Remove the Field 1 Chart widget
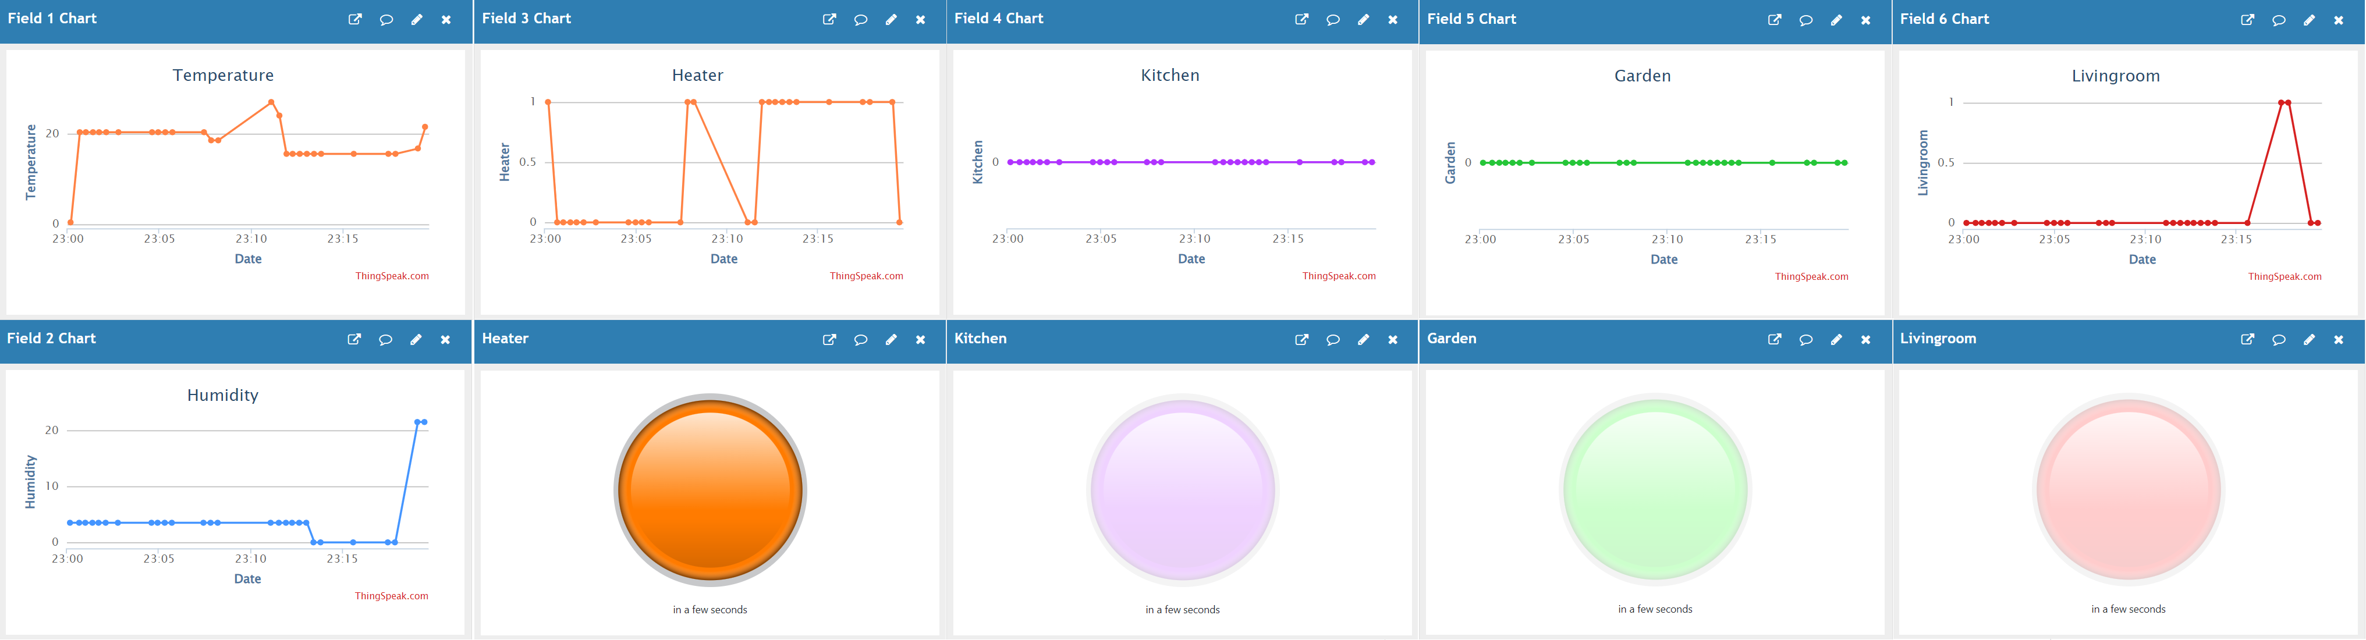The image size is (2366, 640). click(446, 19)
